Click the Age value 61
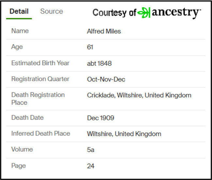This screenshot has height=180, width=212. tap(90, 47)
